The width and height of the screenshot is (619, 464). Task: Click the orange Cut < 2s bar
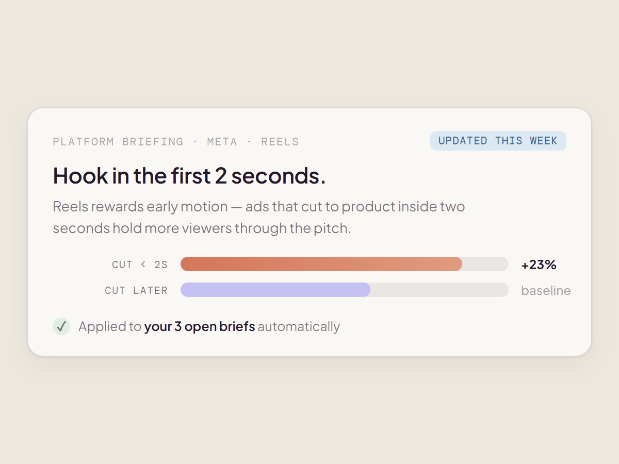click(321, 264)
